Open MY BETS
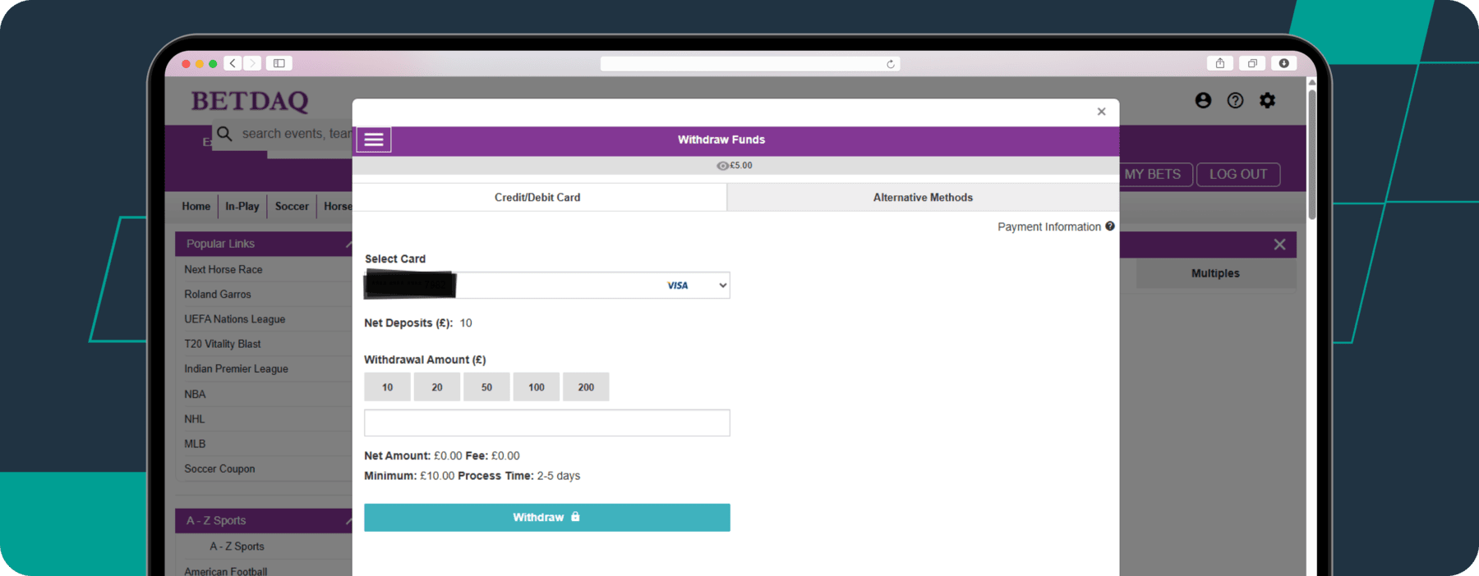Viewport: 1479px width, 576px height. tap(1153, 174)
